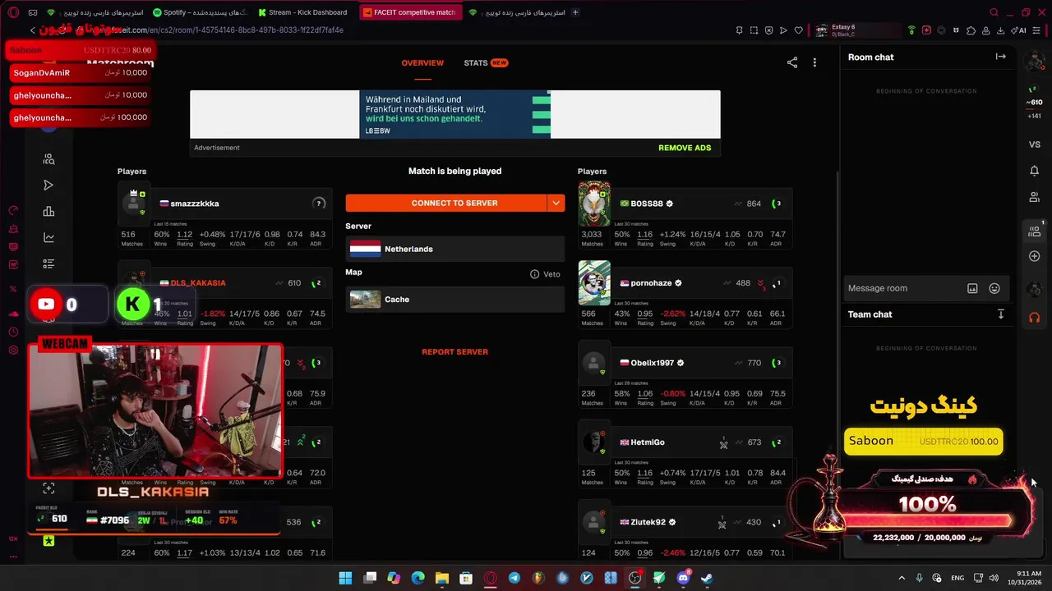Click the HetmiGo player name
Screen dimensions: 1052x591
pos(648,442)
